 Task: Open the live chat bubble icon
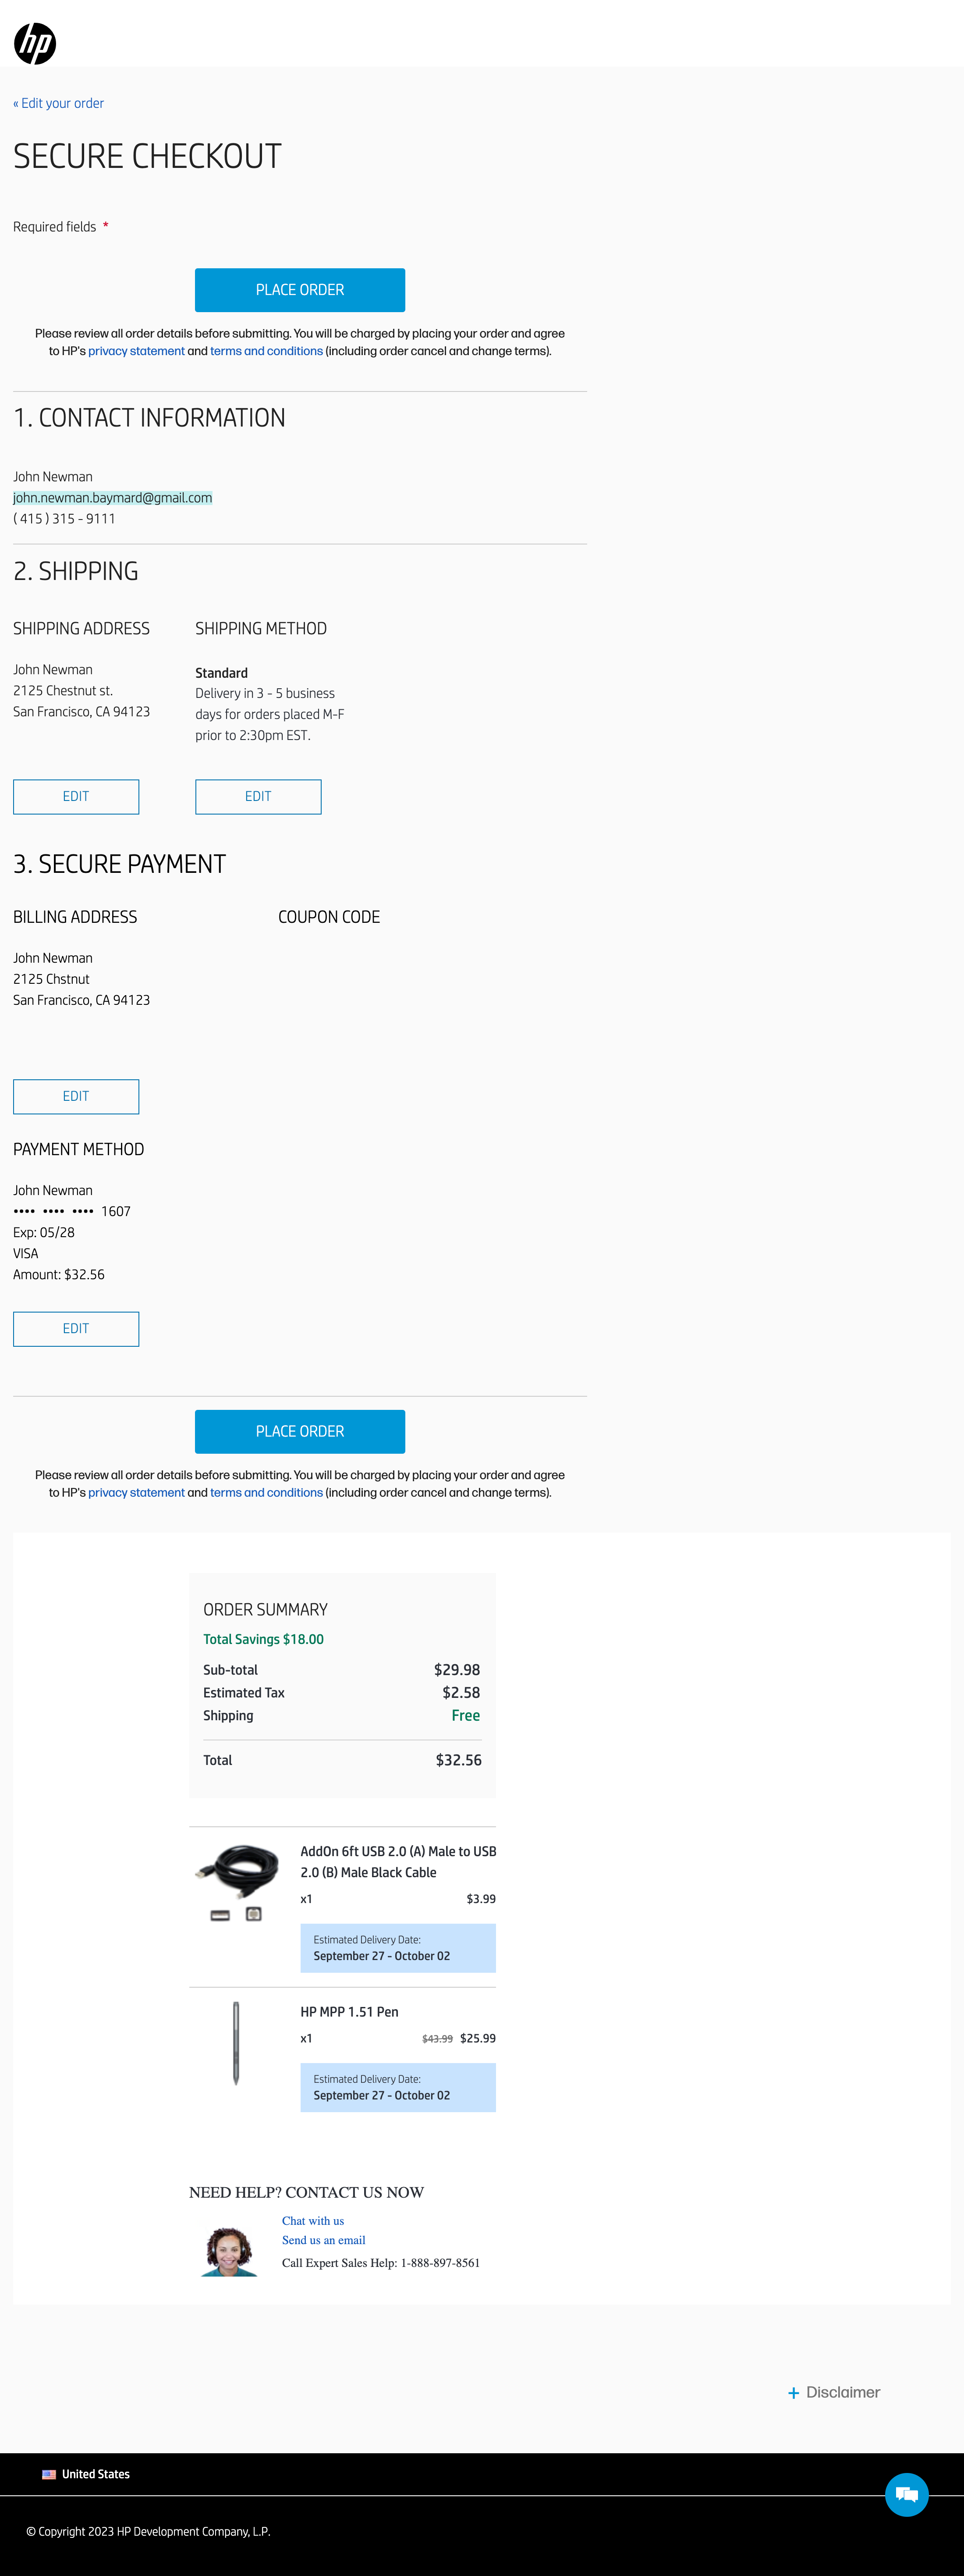906,2494
